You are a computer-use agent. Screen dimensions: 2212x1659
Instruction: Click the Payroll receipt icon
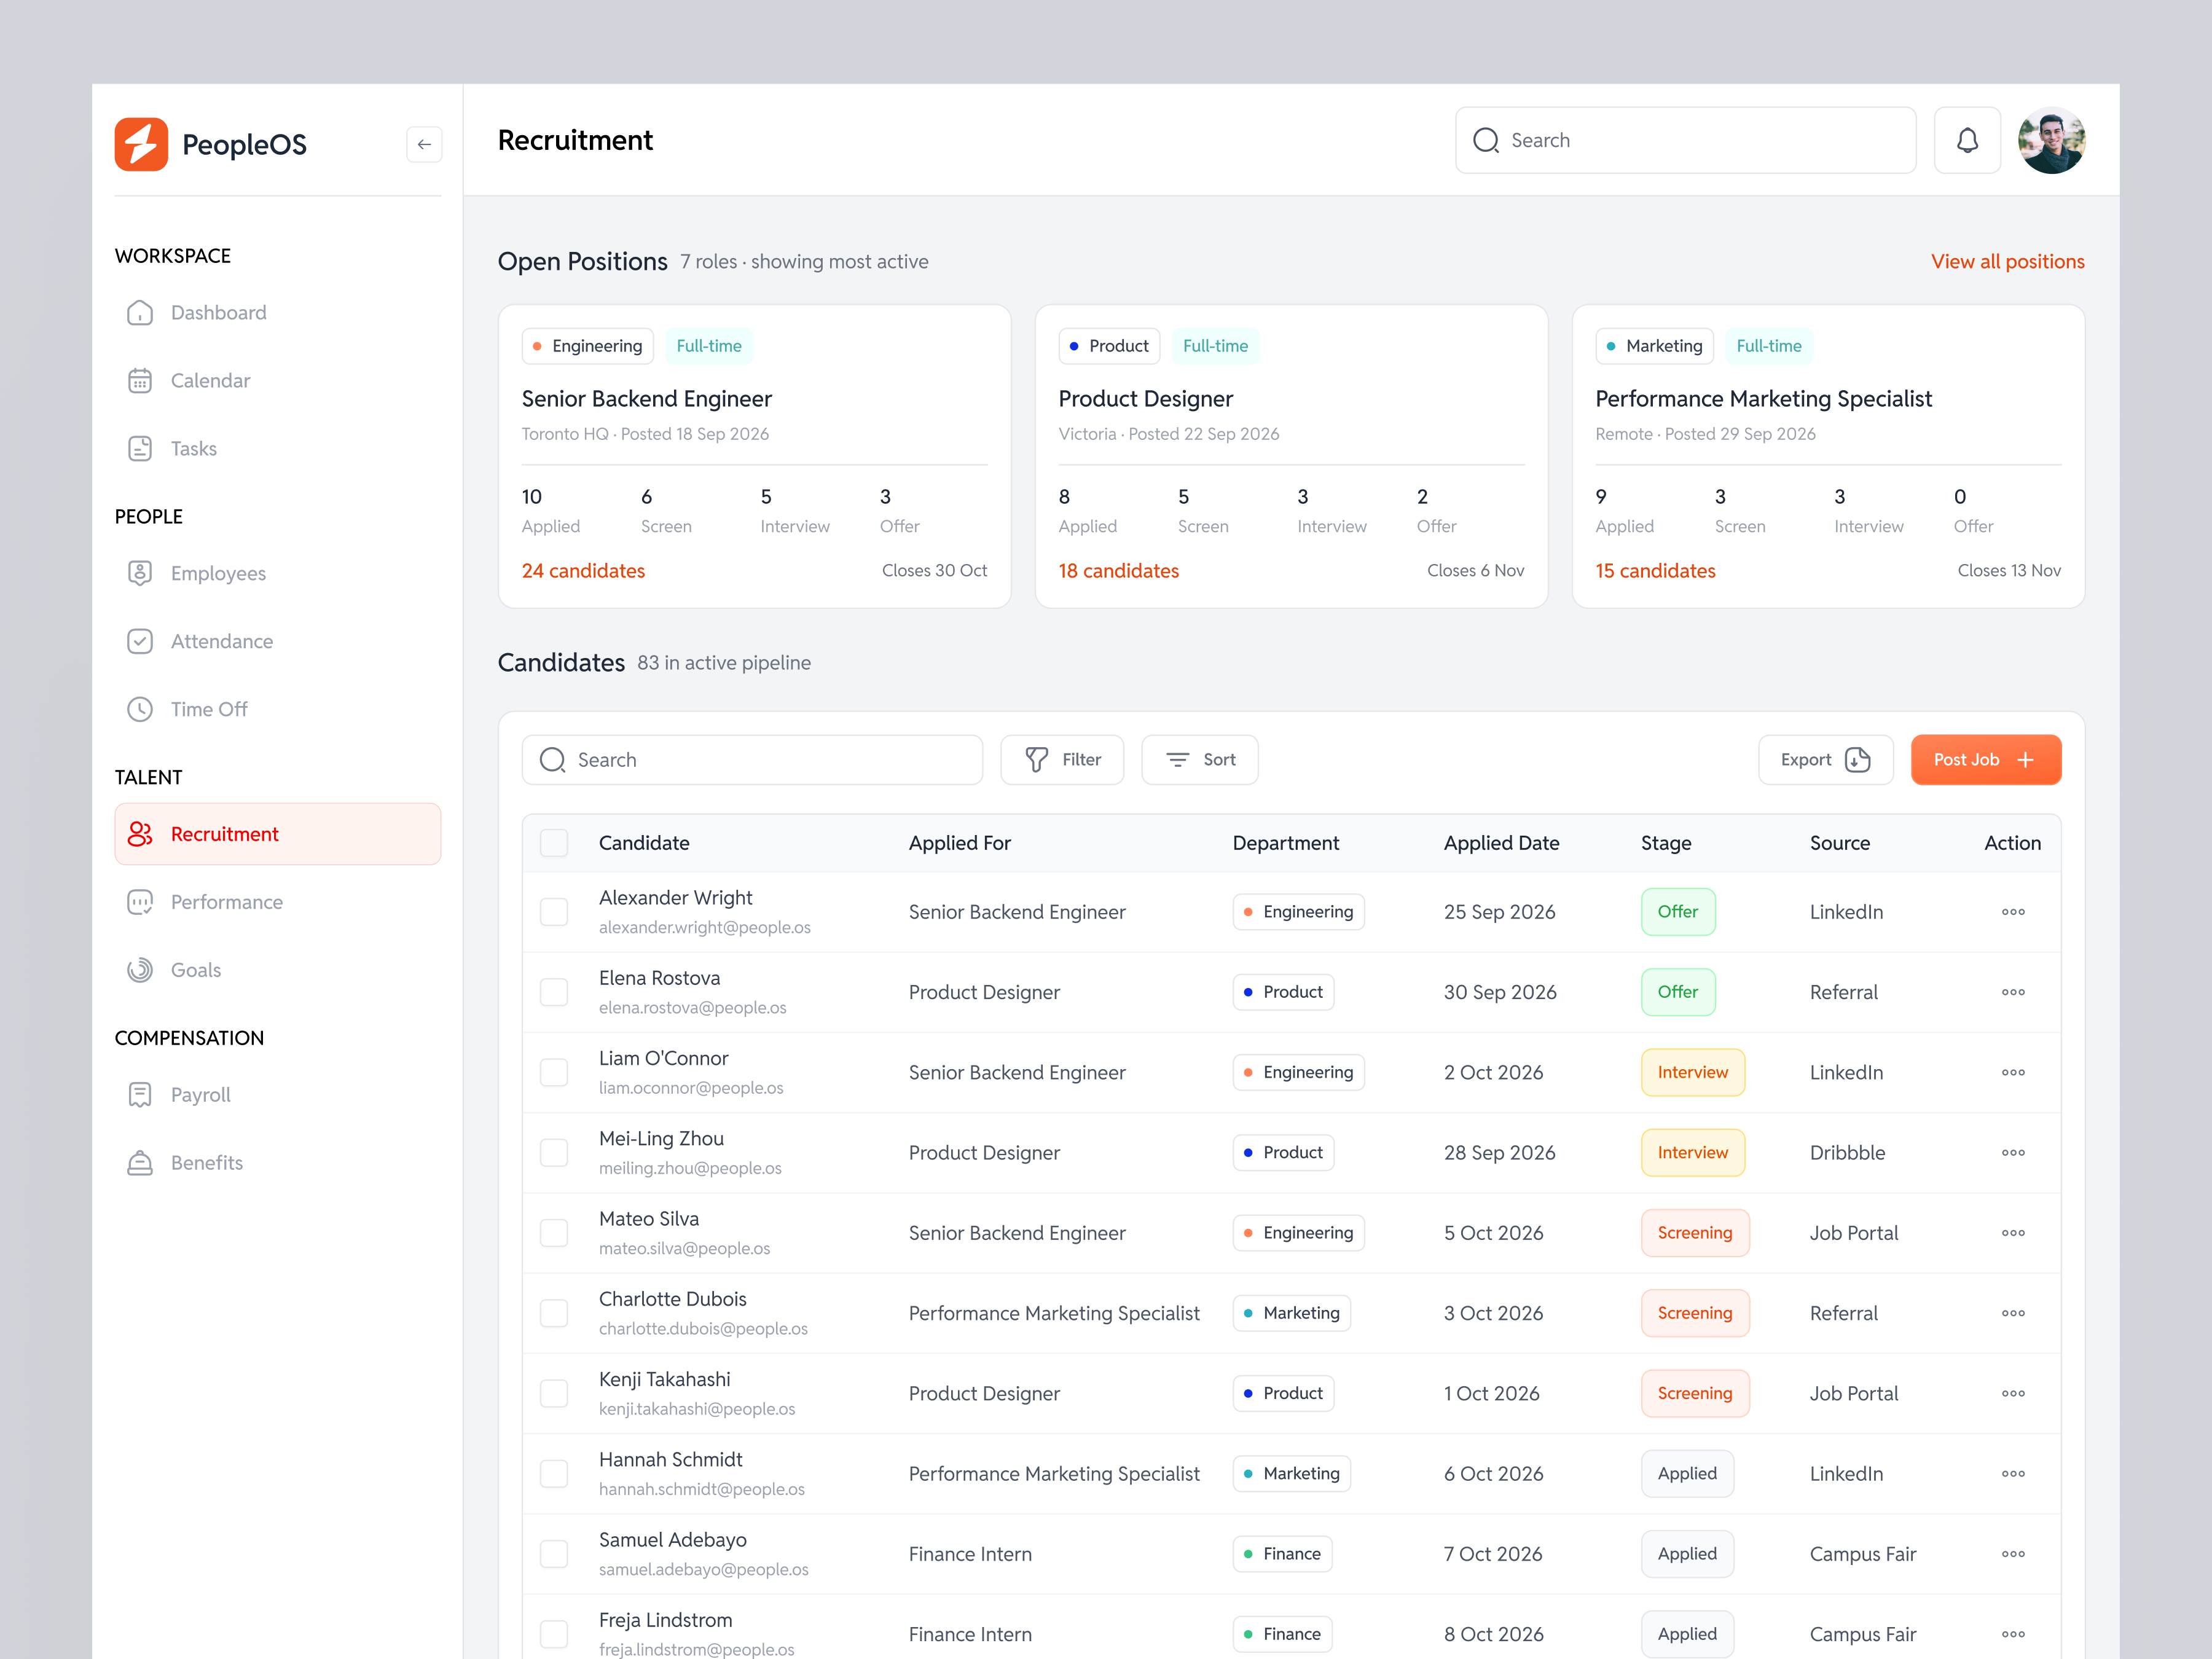[x=140, y=1095]
